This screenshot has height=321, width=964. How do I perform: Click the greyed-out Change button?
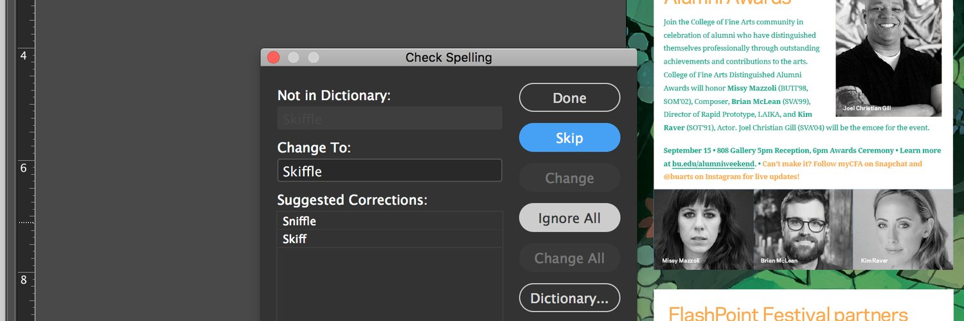pyautogui.click(x=569, y=178)
